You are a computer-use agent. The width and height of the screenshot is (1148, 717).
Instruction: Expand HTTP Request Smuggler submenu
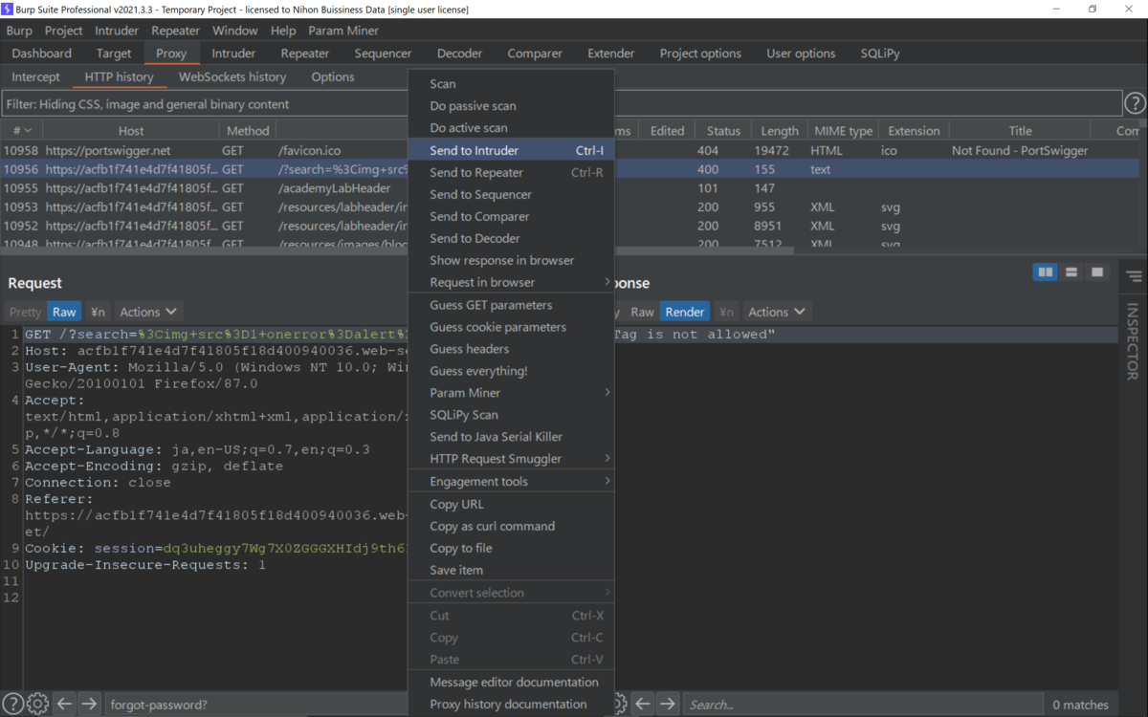click(511, 459)
